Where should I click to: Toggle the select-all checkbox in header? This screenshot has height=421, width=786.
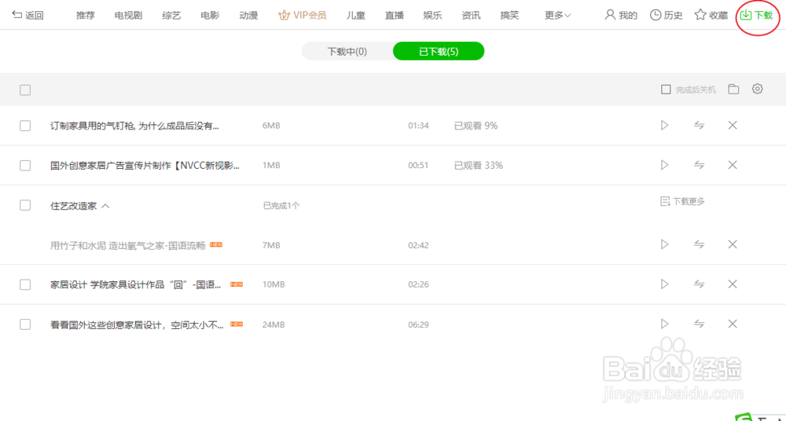(x=25, y=90)
